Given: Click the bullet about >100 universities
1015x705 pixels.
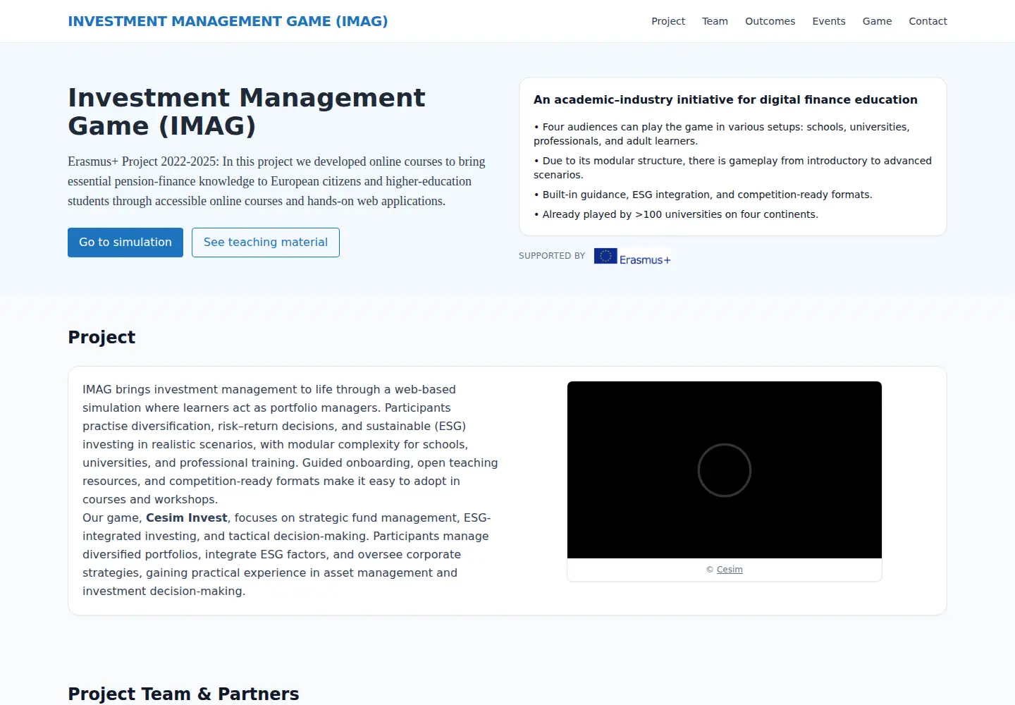Looking at the screenshot, I should coord(676,214).
